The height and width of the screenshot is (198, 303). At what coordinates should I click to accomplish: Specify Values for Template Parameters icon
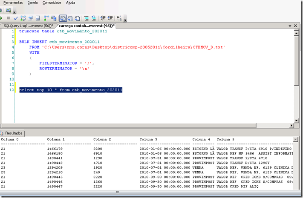point(119,18)
